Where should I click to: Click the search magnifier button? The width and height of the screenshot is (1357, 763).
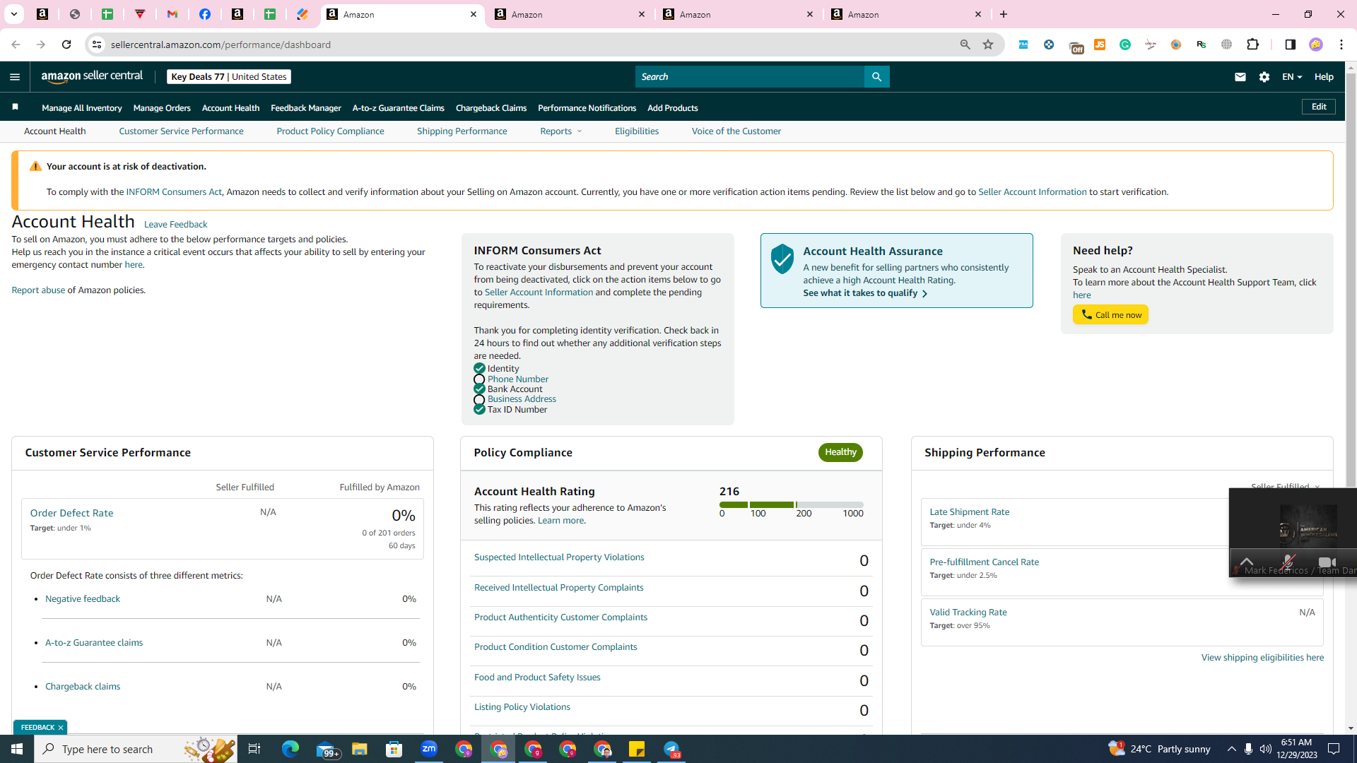(876, 77)
